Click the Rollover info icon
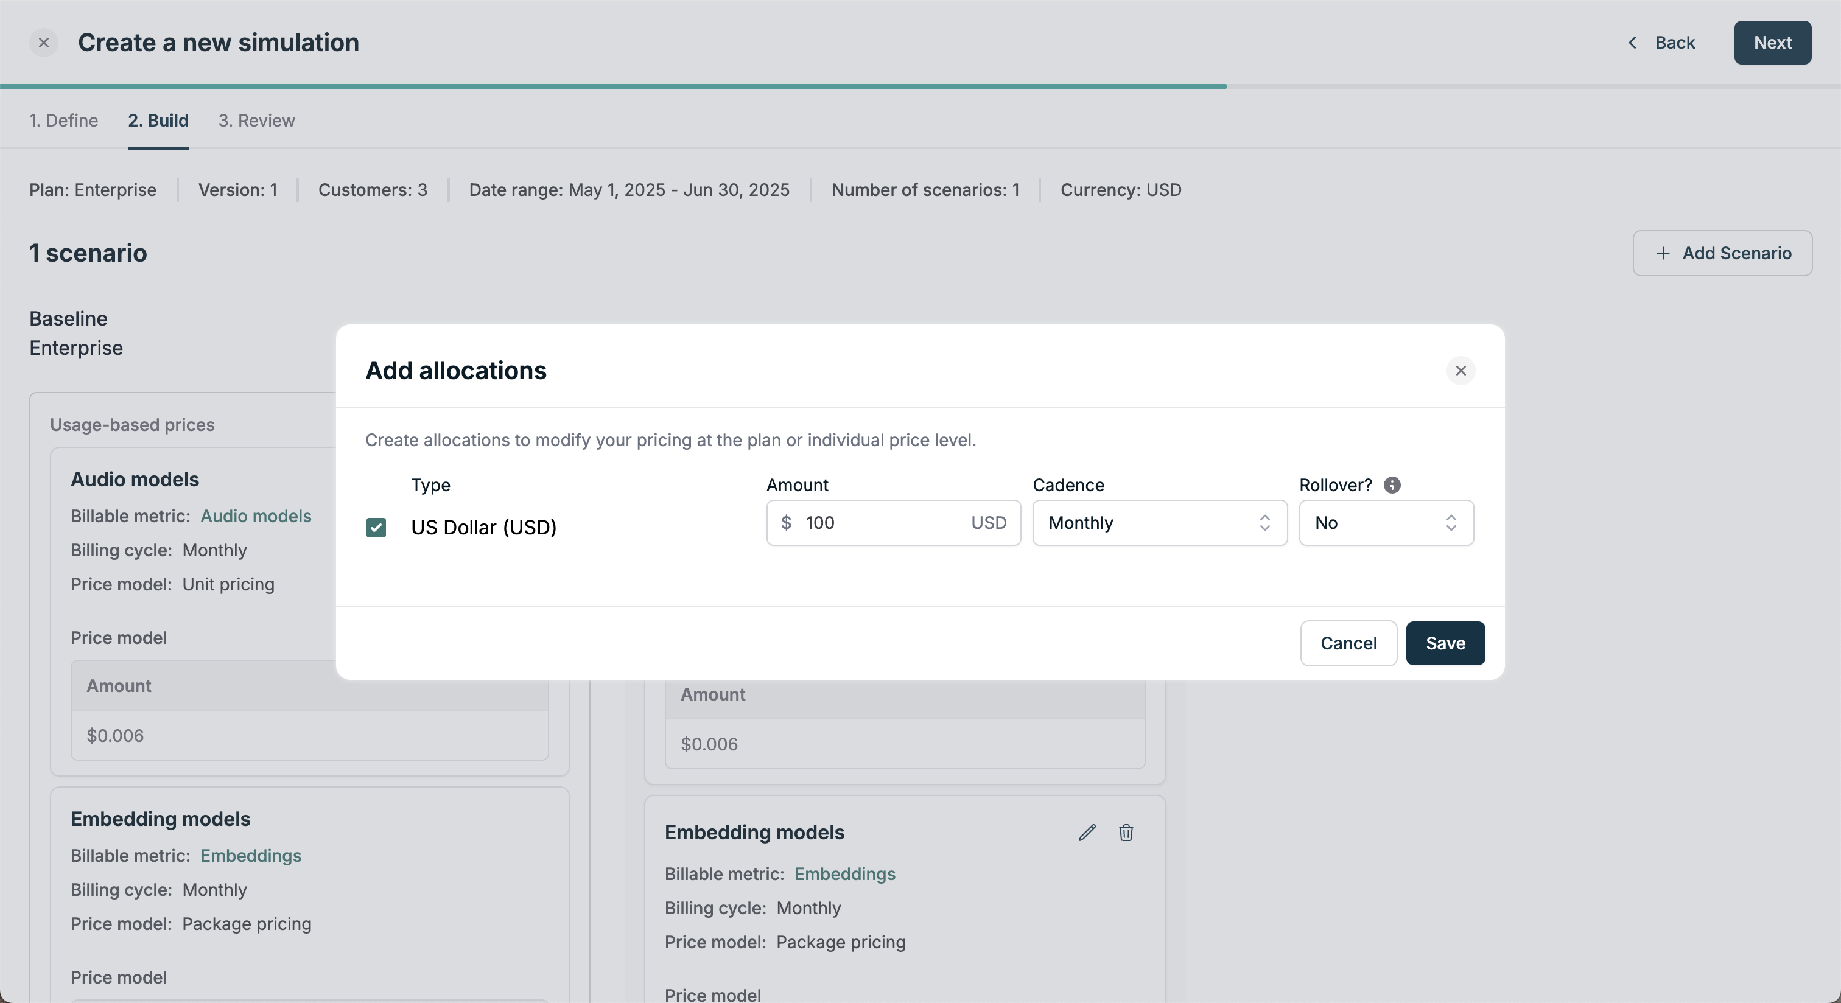The width and height of the screenshot is (1841, 1003). 1392,485
